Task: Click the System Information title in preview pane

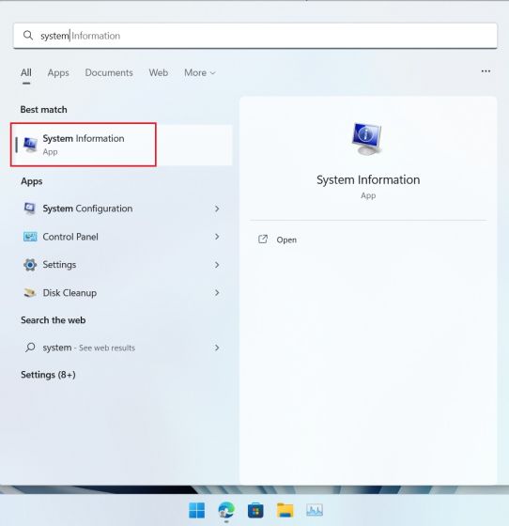Action: click(x=368, y=179)
